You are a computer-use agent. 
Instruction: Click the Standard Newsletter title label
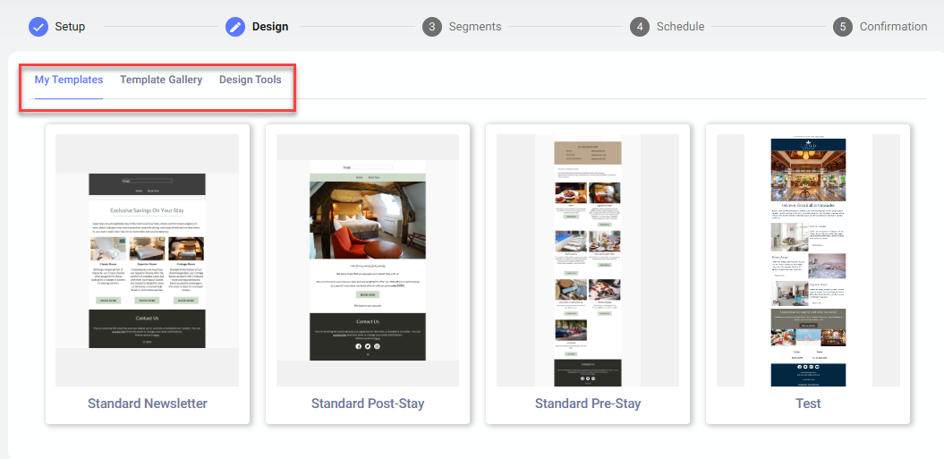tap(148, 404)
